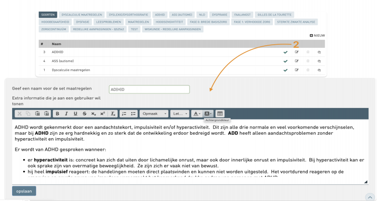
Task: Toggle checkmark for Dyscalculie maatregelen
Action: click(286, 70)
